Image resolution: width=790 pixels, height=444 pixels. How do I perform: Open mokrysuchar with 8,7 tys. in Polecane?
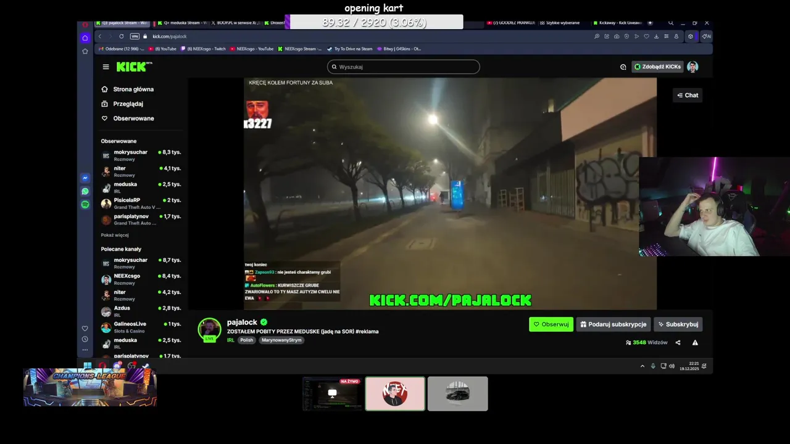141,263
